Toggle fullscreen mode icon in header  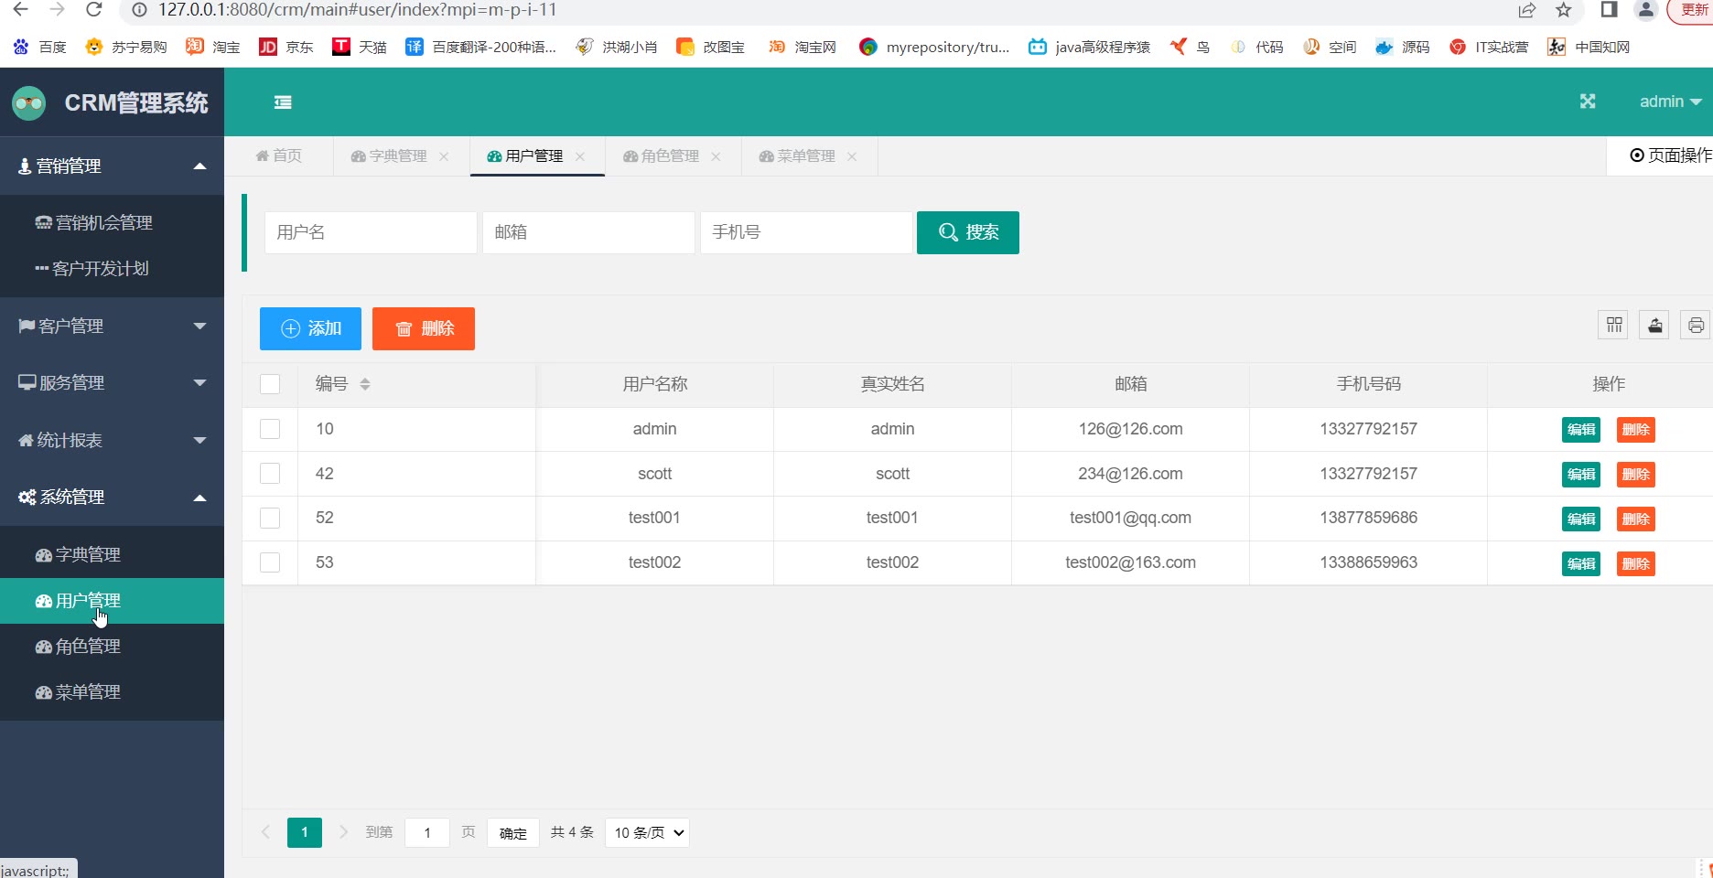click(x=1588, y=102)
